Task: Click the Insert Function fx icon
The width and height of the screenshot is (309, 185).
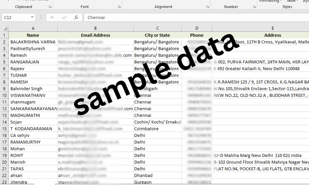Action: pos(76,18)
